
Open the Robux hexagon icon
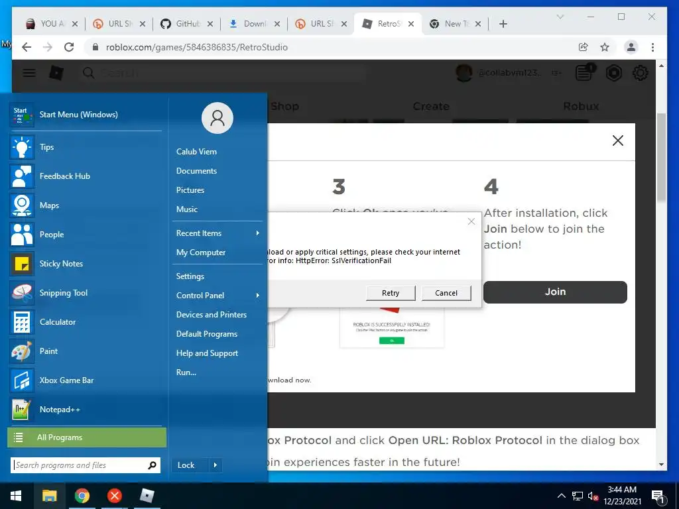pyautogui.click(x=613, y=73)
